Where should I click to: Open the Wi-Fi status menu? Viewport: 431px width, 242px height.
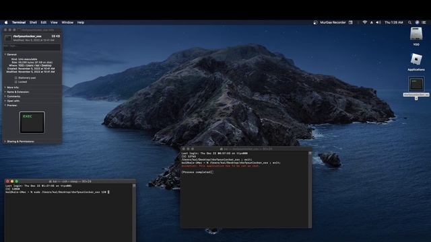coord(365,22)
